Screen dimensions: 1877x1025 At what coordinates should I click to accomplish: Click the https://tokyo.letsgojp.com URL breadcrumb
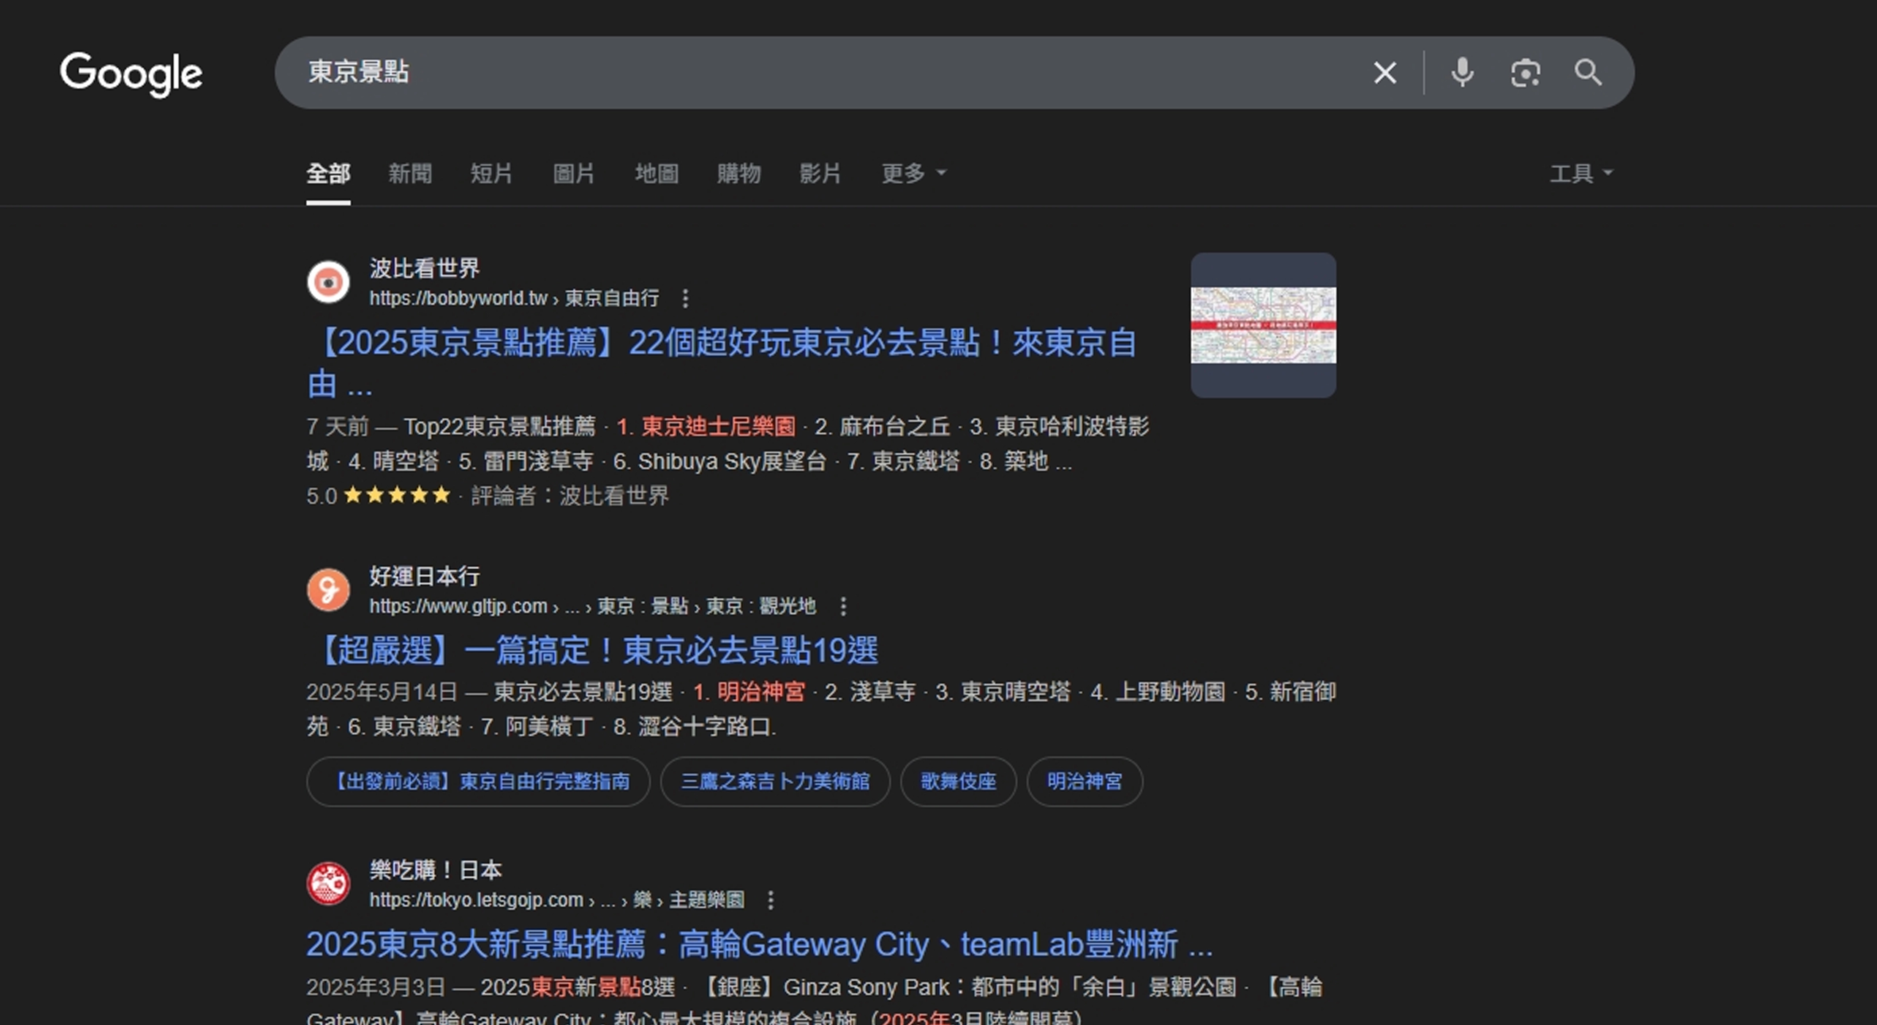pos(557,900)
